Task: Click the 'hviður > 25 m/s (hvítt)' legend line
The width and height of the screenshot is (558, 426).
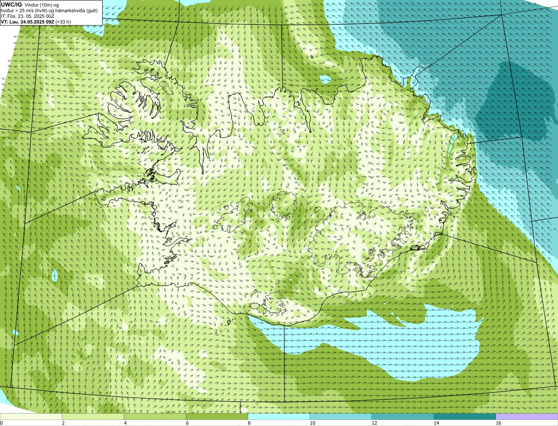Action: tap(49, 10)
